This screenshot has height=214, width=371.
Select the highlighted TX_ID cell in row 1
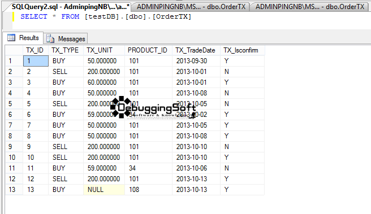(36, 61)
